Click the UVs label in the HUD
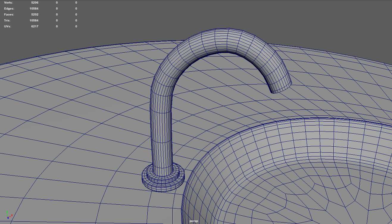This screenshot has width=392, height=224. [x=8, y=26]
